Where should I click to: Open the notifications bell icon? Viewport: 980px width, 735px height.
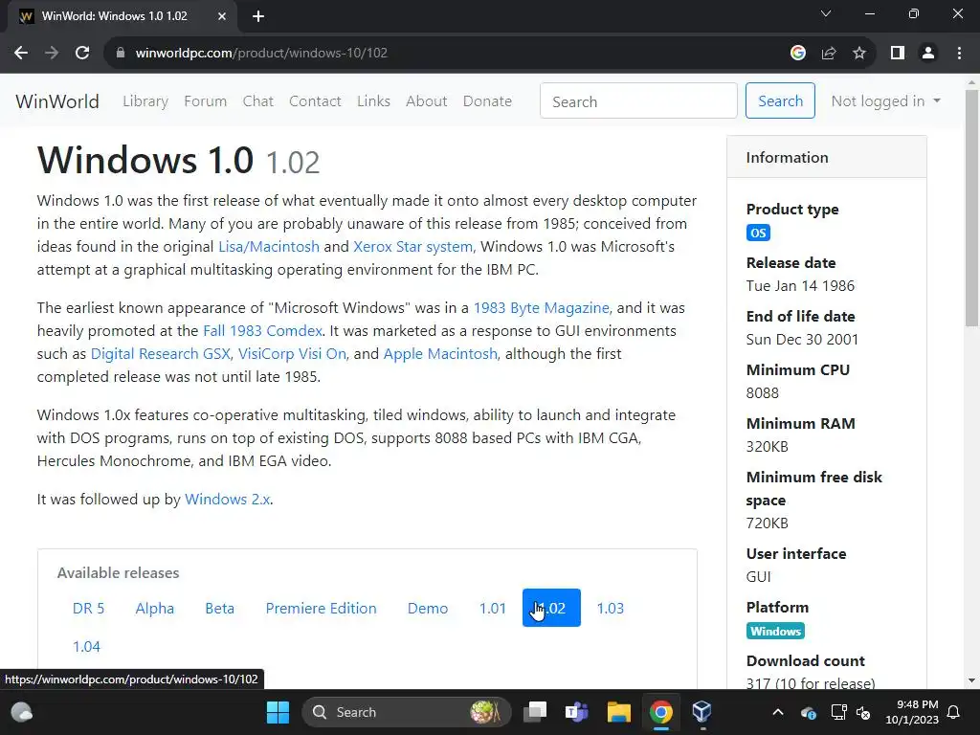954,712
